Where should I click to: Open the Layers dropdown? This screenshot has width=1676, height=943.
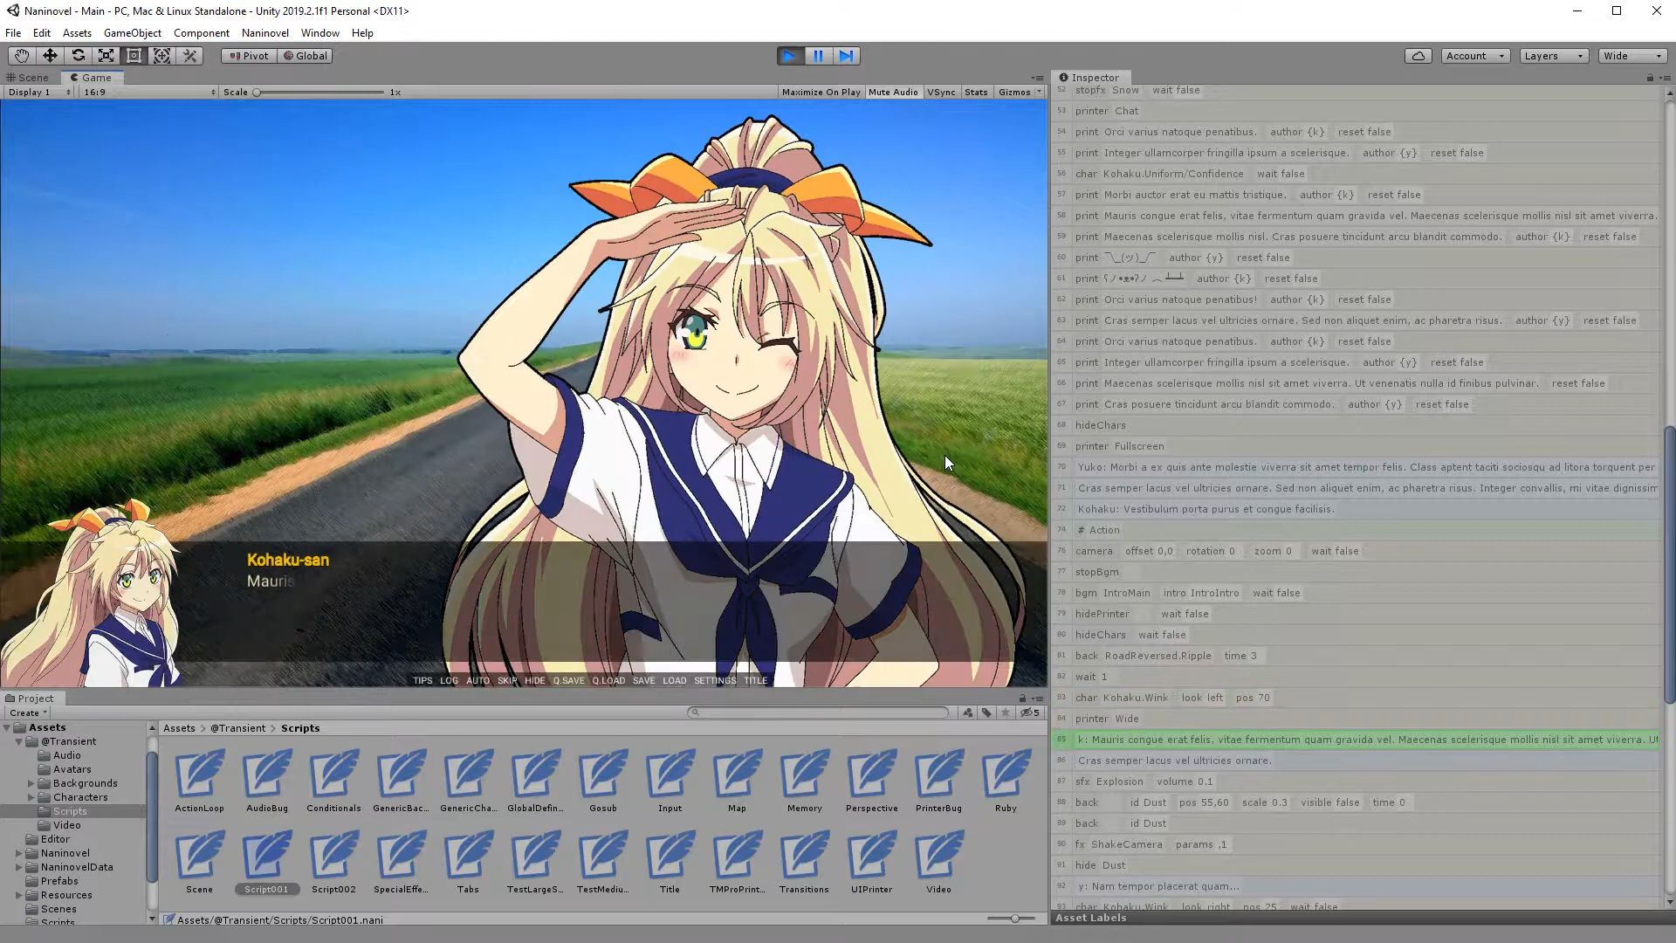1553,56
